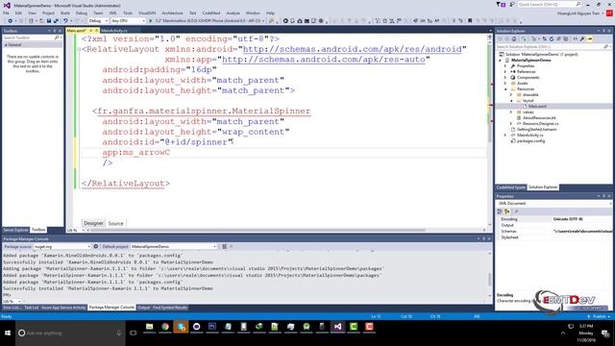
Task: Toggle auto-hide pin on Properties panel
Action: [x=604, y=196]
